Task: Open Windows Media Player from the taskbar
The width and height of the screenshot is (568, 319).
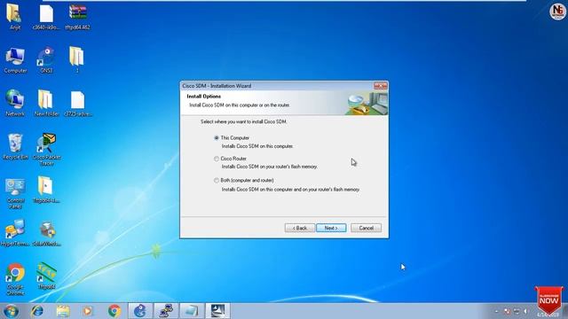Action: coord(88,311)
